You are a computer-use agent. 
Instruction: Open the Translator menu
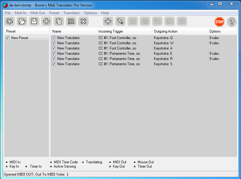point(72,13)
